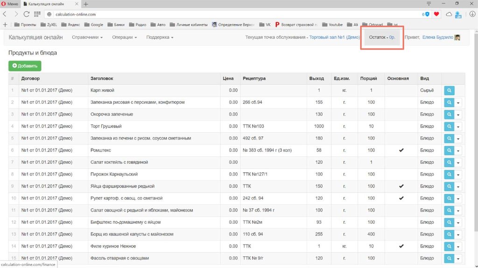Image resolution: width=478 pixels, height=268 pixels.
Task: Expand the Справочники dropdown menu
Action: tap(87, 37)
